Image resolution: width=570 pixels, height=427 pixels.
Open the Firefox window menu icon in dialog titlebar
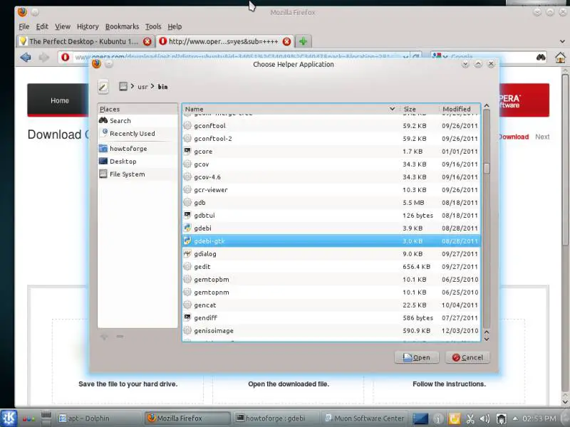pyautogui.click(x=96, y=64)
